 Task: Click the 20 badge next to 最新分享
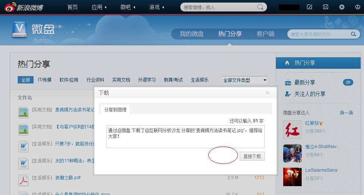[348, 82]
